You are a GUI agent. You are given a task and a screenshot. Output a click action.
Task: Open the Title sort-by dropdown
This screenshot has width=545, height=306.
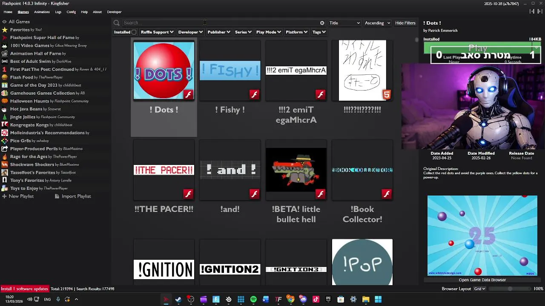[x=344, y=23]
